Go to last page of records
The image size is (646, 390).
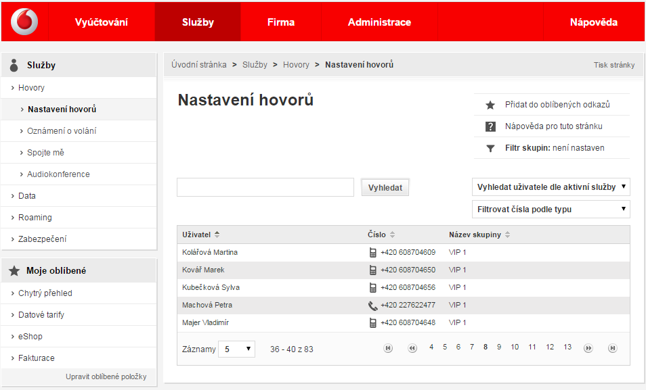tap(613, 348)
